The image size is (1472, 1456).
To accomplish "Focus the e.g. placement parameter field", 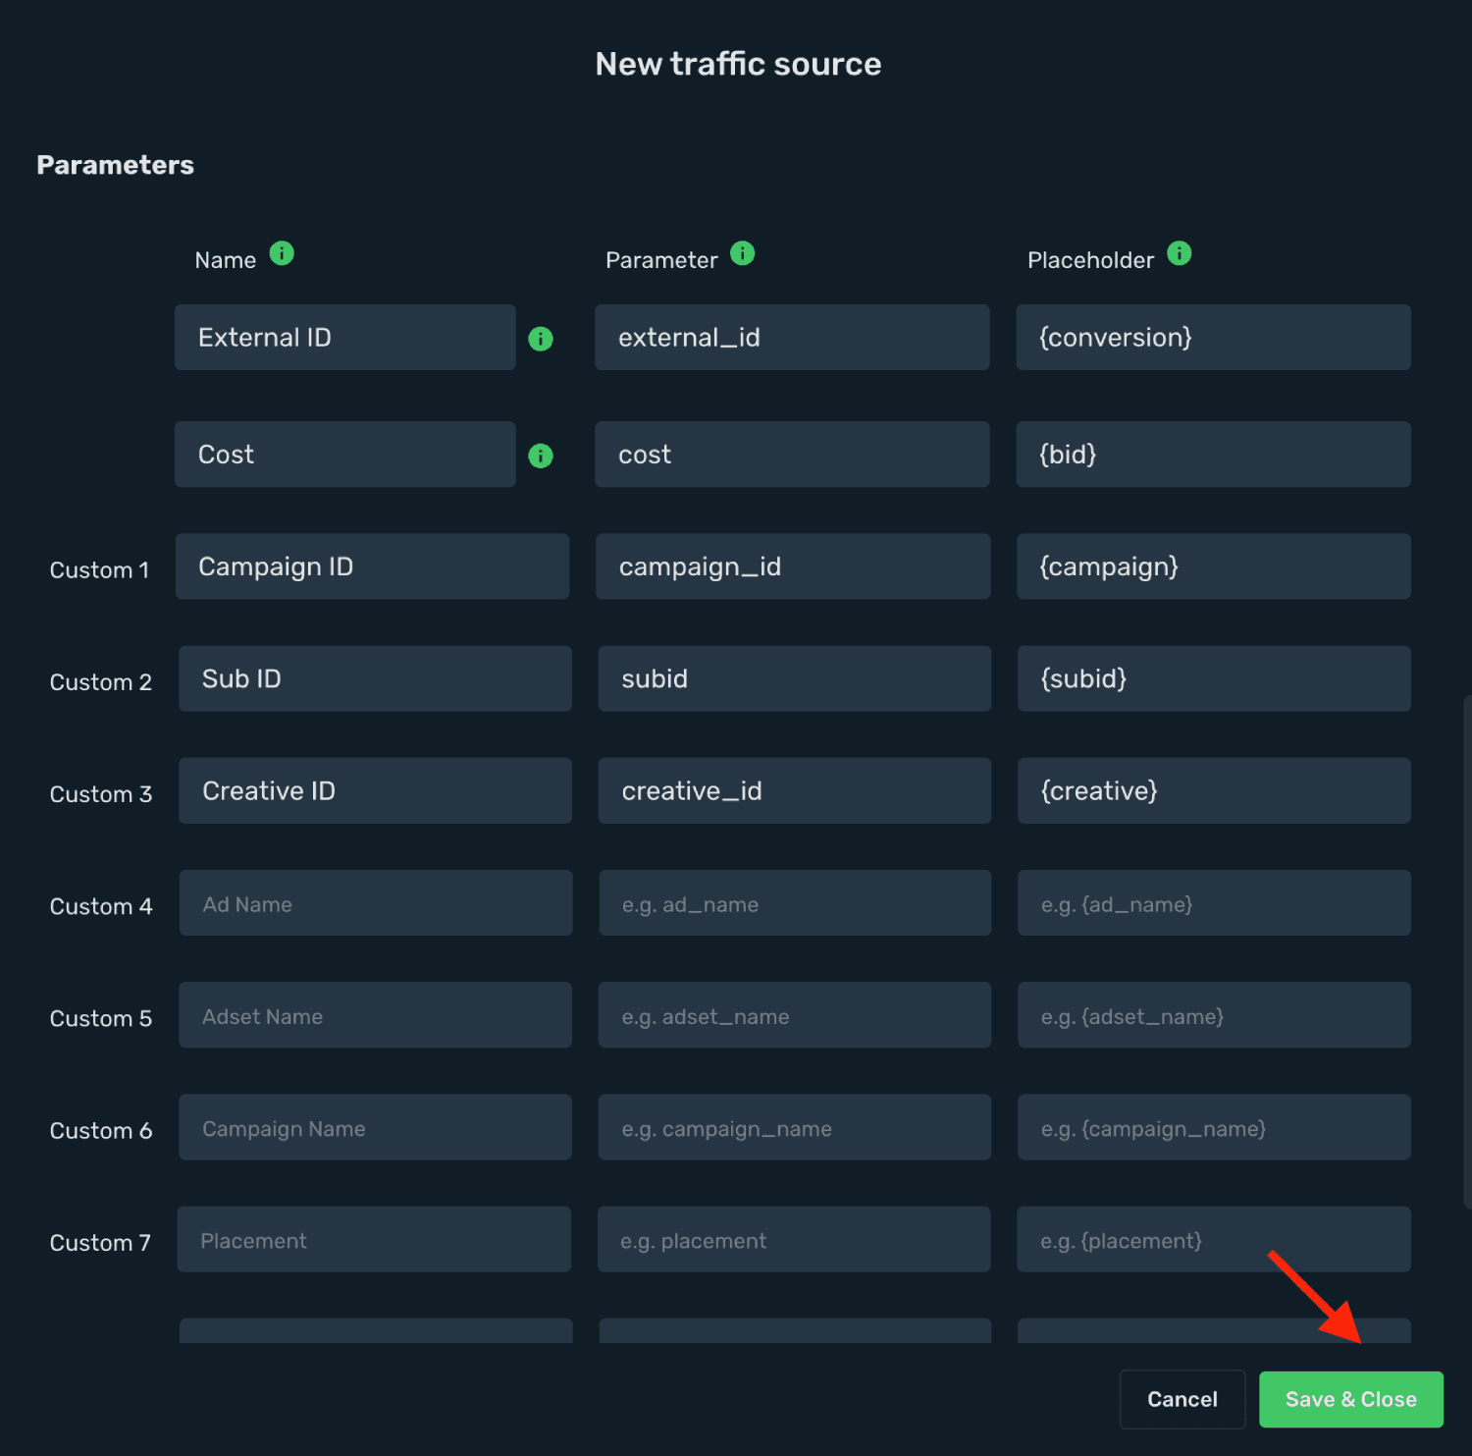I will 794,1239.
